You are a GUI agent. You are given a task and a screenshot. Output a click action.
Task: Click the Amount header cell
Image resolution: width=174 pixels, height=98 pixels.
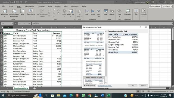[x=57, y=33]
